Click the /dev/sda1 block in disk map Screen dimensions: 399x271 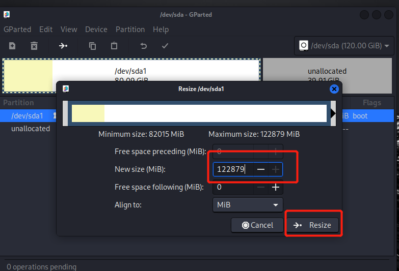click(131, 75)
